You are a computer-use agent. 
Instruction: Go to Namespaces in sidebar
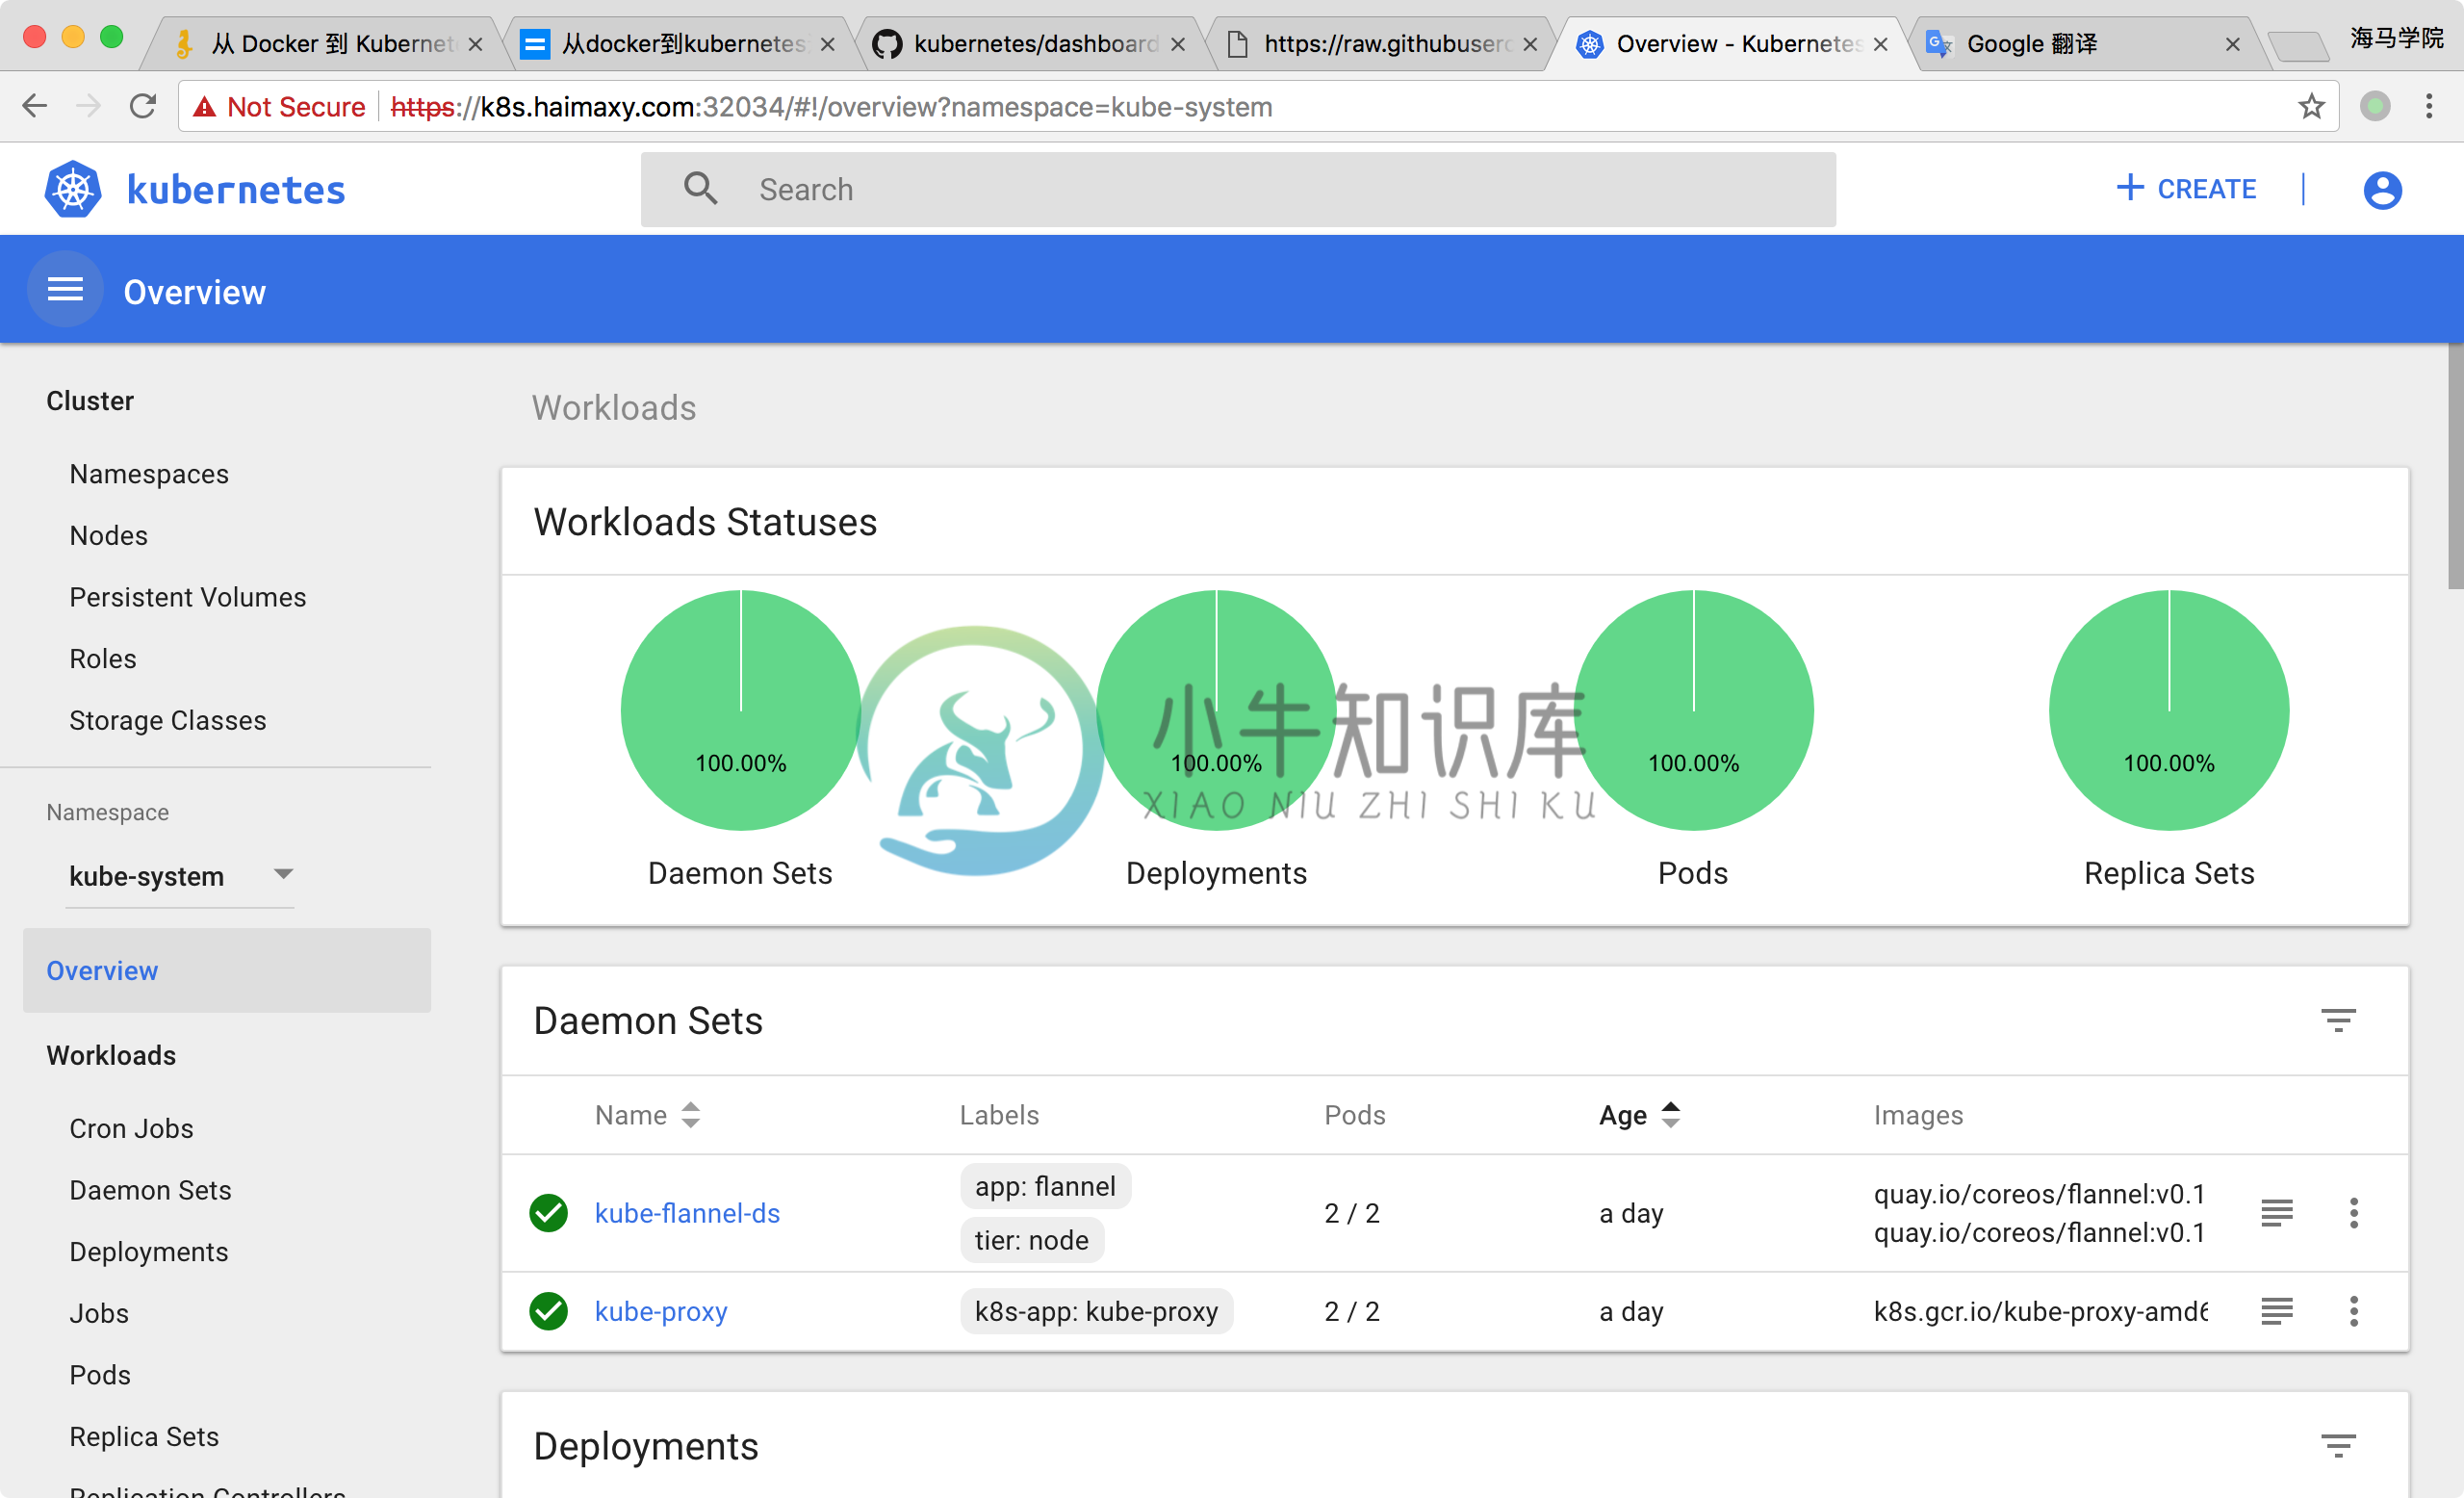point(149,474)
